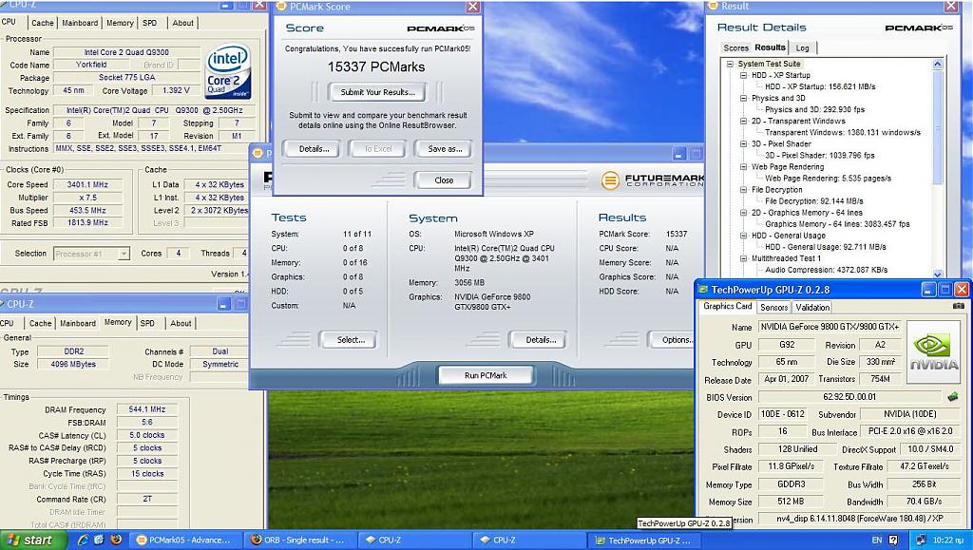Viewport: 973px width, 550px height.
Task: Click the Intel Core 2 Quad logo
Action: [227, 70]
